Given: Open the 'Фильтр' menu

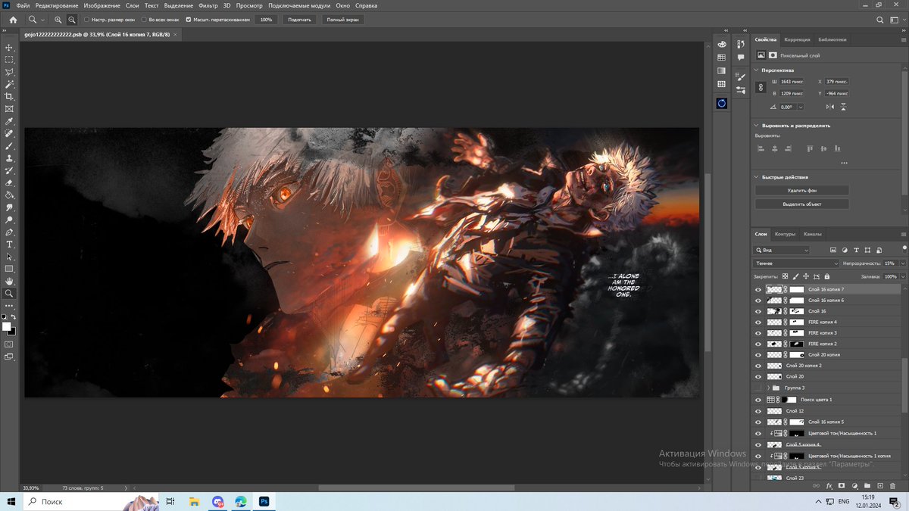Looking at the screenshot, I should (208, 5).
